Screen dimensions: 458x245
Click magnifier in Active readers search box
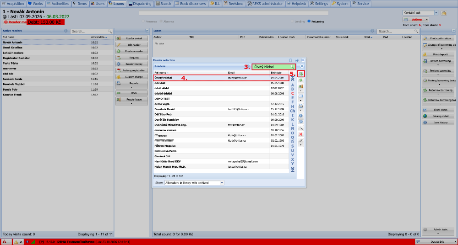pos(110,31)
